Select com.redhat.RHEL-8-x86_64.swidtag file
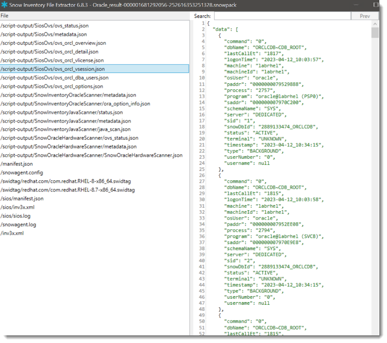Viewport: 387px width, 343px height. (x=66, y=181)
